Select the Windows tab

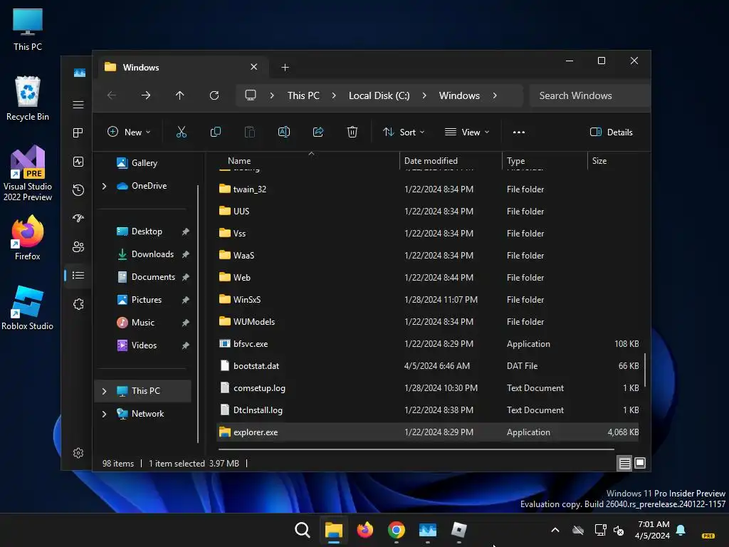coord(182,68)
